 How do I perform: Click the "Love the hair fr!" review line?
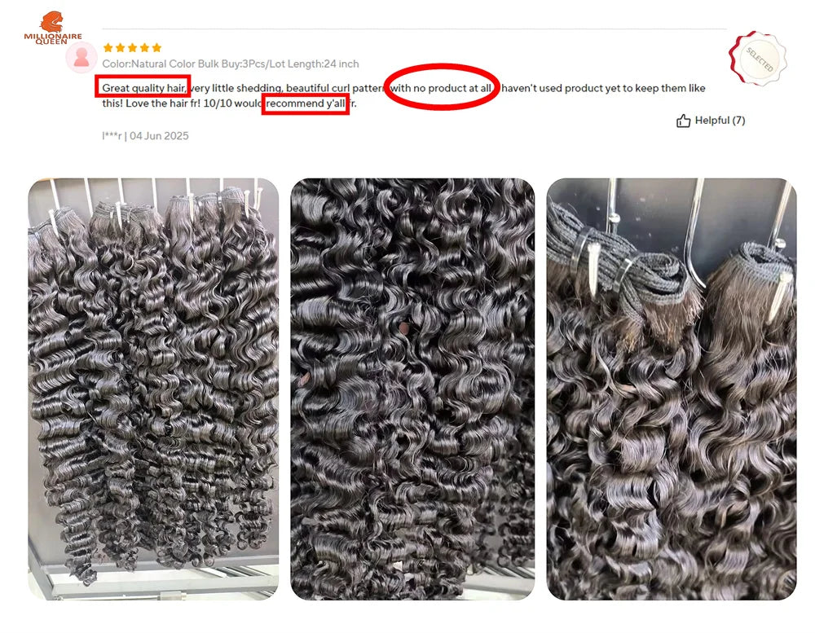tap(163, 103)
